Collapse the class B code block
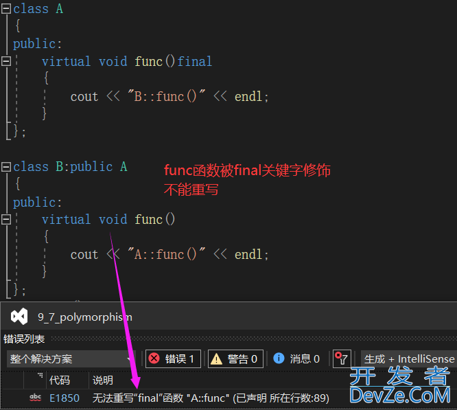Screen dimensions: 457x410 coord(6,167)
